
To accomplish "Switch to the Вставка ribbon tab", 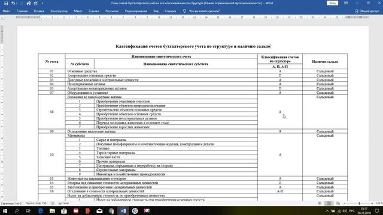I will (39, 11).
